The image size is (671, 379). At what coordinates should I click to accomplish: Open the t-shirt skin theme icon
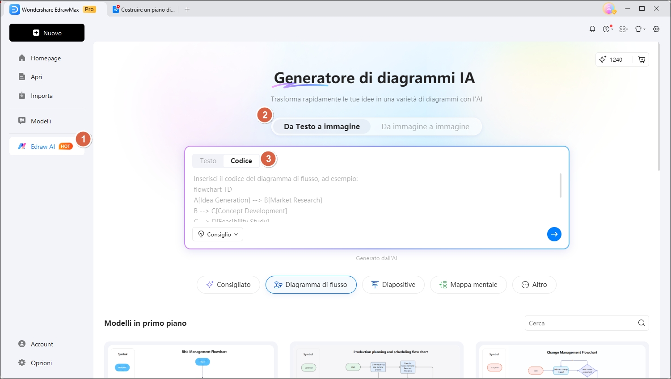639,29
